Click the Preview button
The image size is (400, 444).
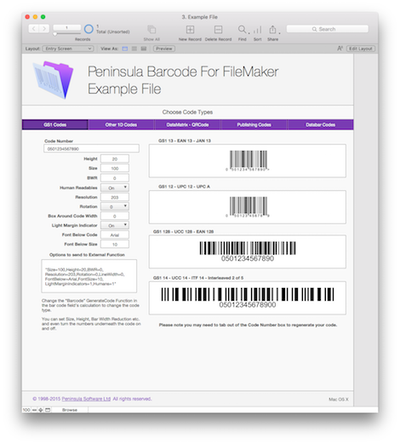[164, 49]
